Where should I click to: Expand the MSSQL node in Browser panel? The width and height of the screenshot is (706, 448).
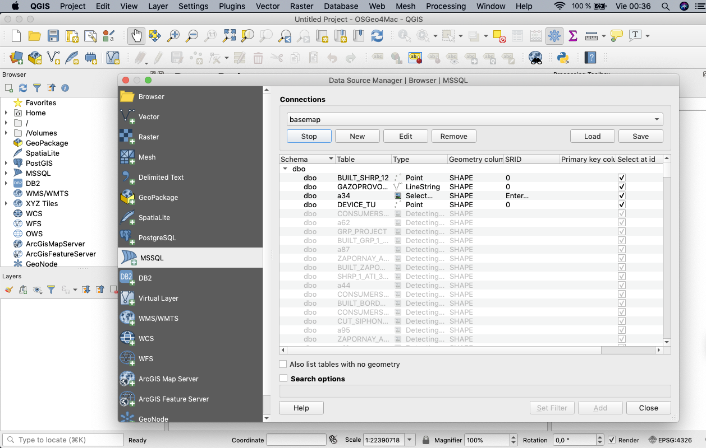tap(6, 173)
